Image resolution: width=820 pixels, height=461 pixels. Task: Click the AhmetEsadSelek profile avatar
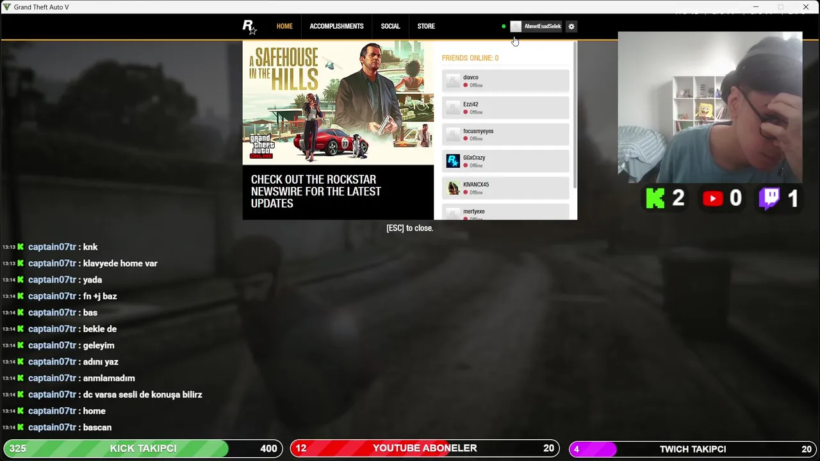516,26
